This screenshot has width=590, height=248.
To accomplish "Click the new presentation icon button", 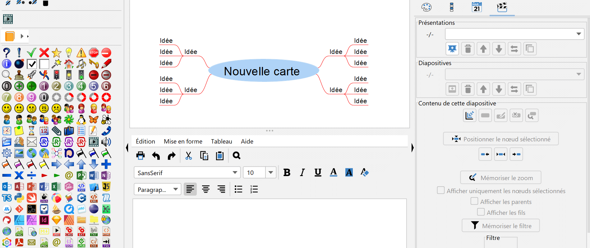I will 452,49.
